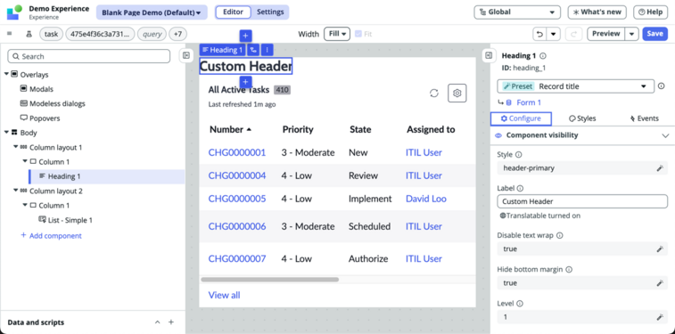Open David Loo assigned user link
Screen dimensions: 675x334
coord(426,199)
